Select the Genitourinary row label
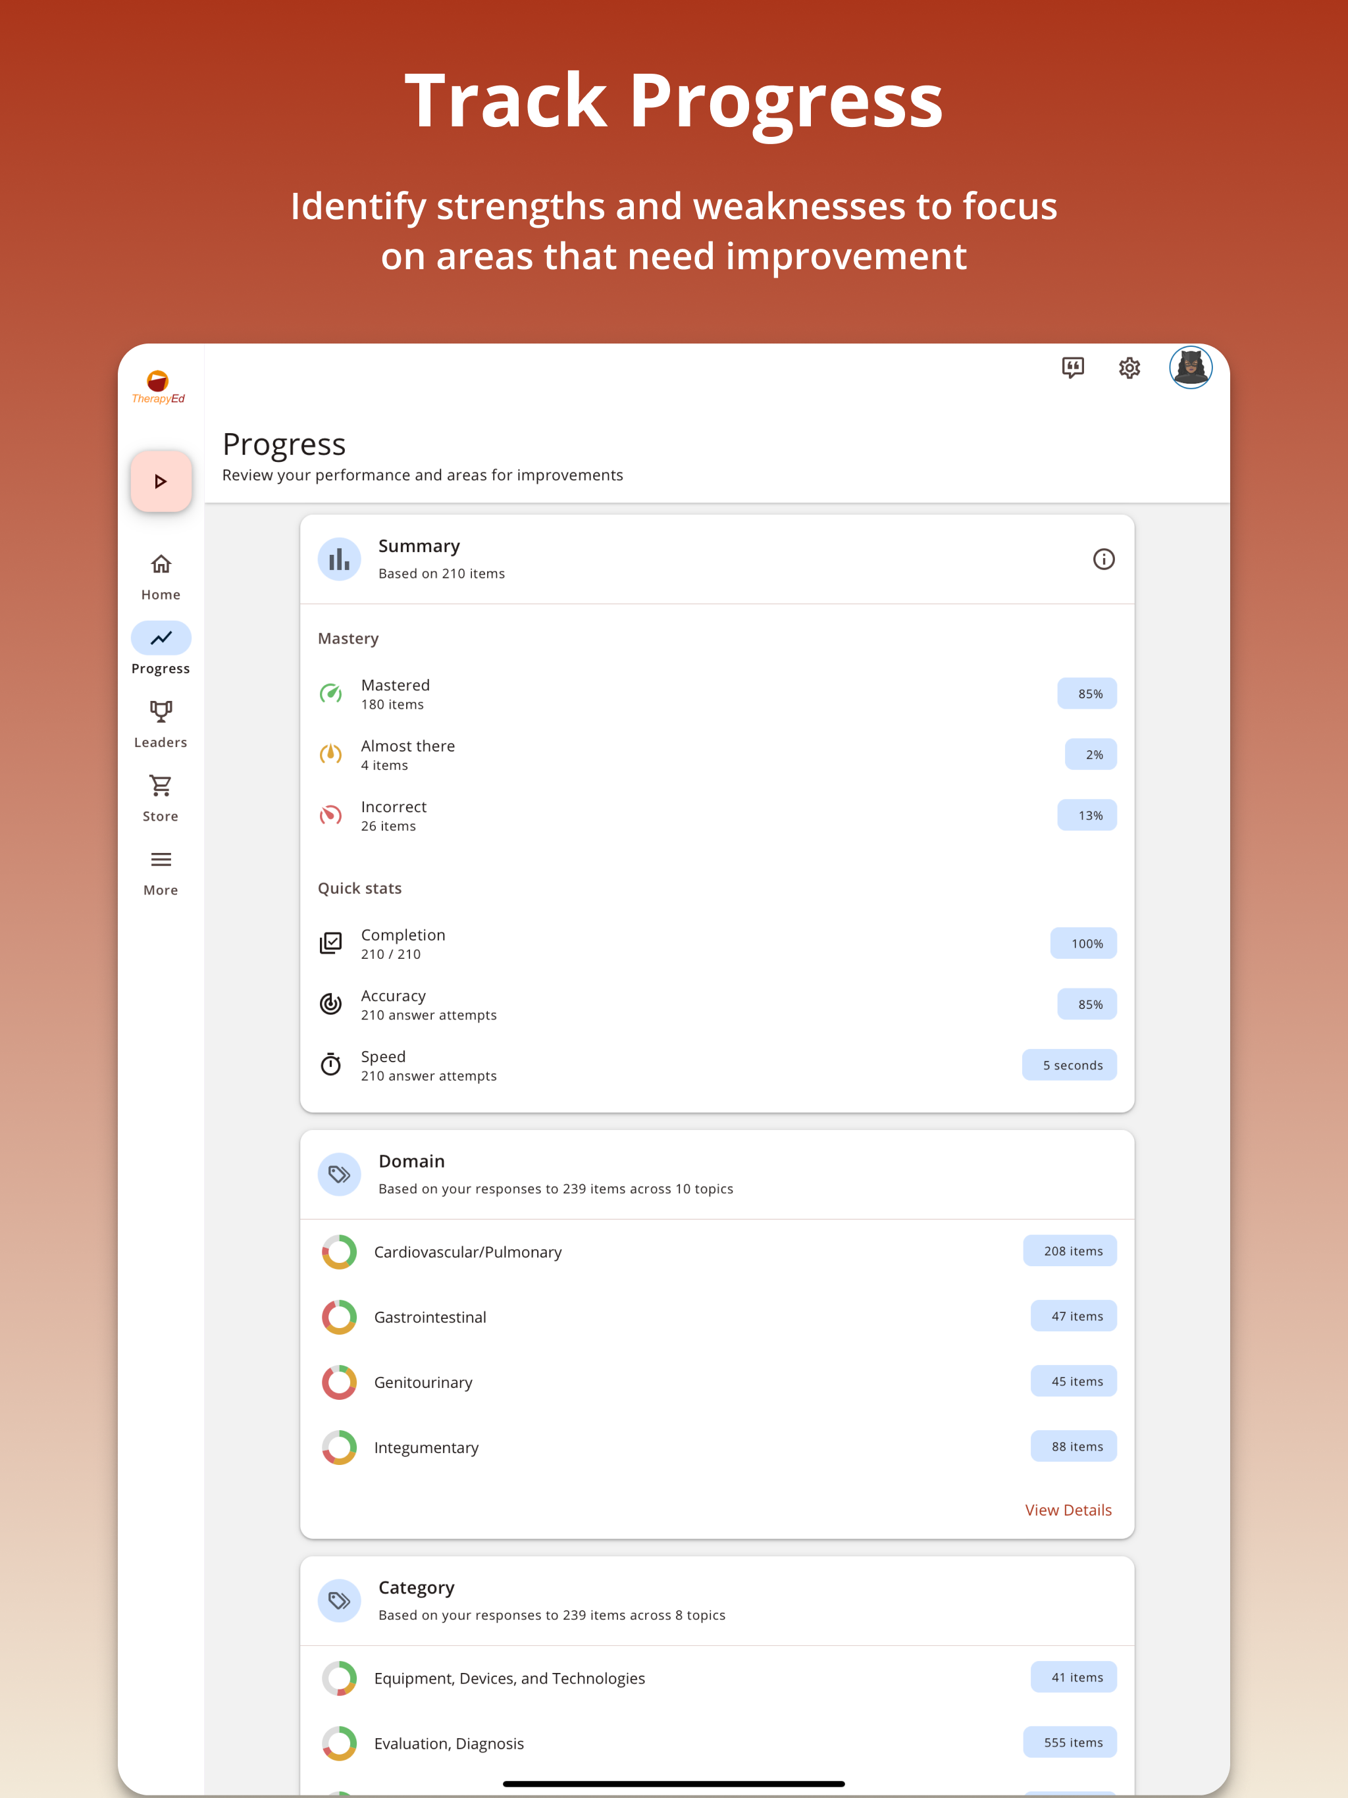 click(423, 1383)
